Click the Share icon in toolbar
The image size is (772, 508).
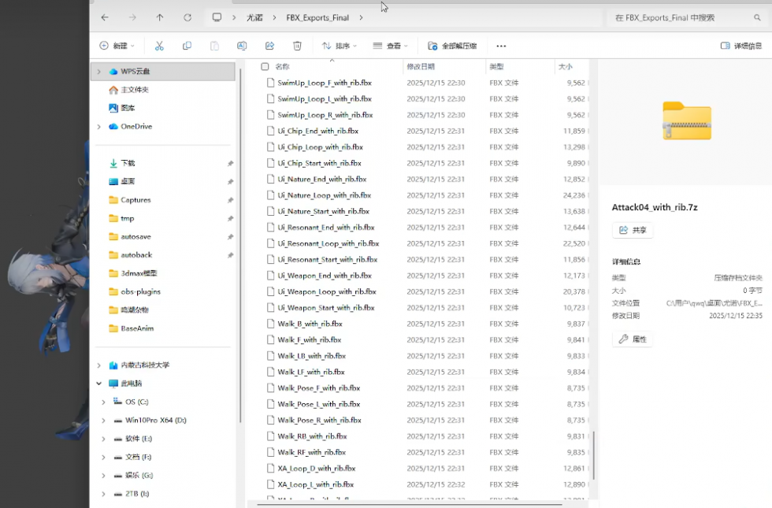[269, 46]
